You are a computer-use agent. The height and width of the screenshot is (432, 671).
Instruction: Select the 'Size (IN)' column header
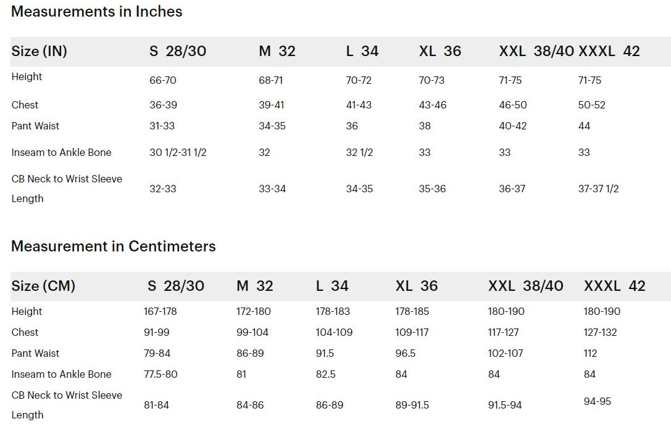[40, 51]
